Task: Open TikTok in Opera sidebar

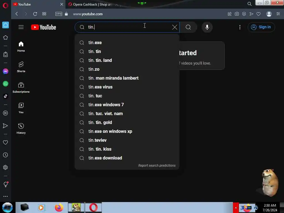Action: (6, 96)
